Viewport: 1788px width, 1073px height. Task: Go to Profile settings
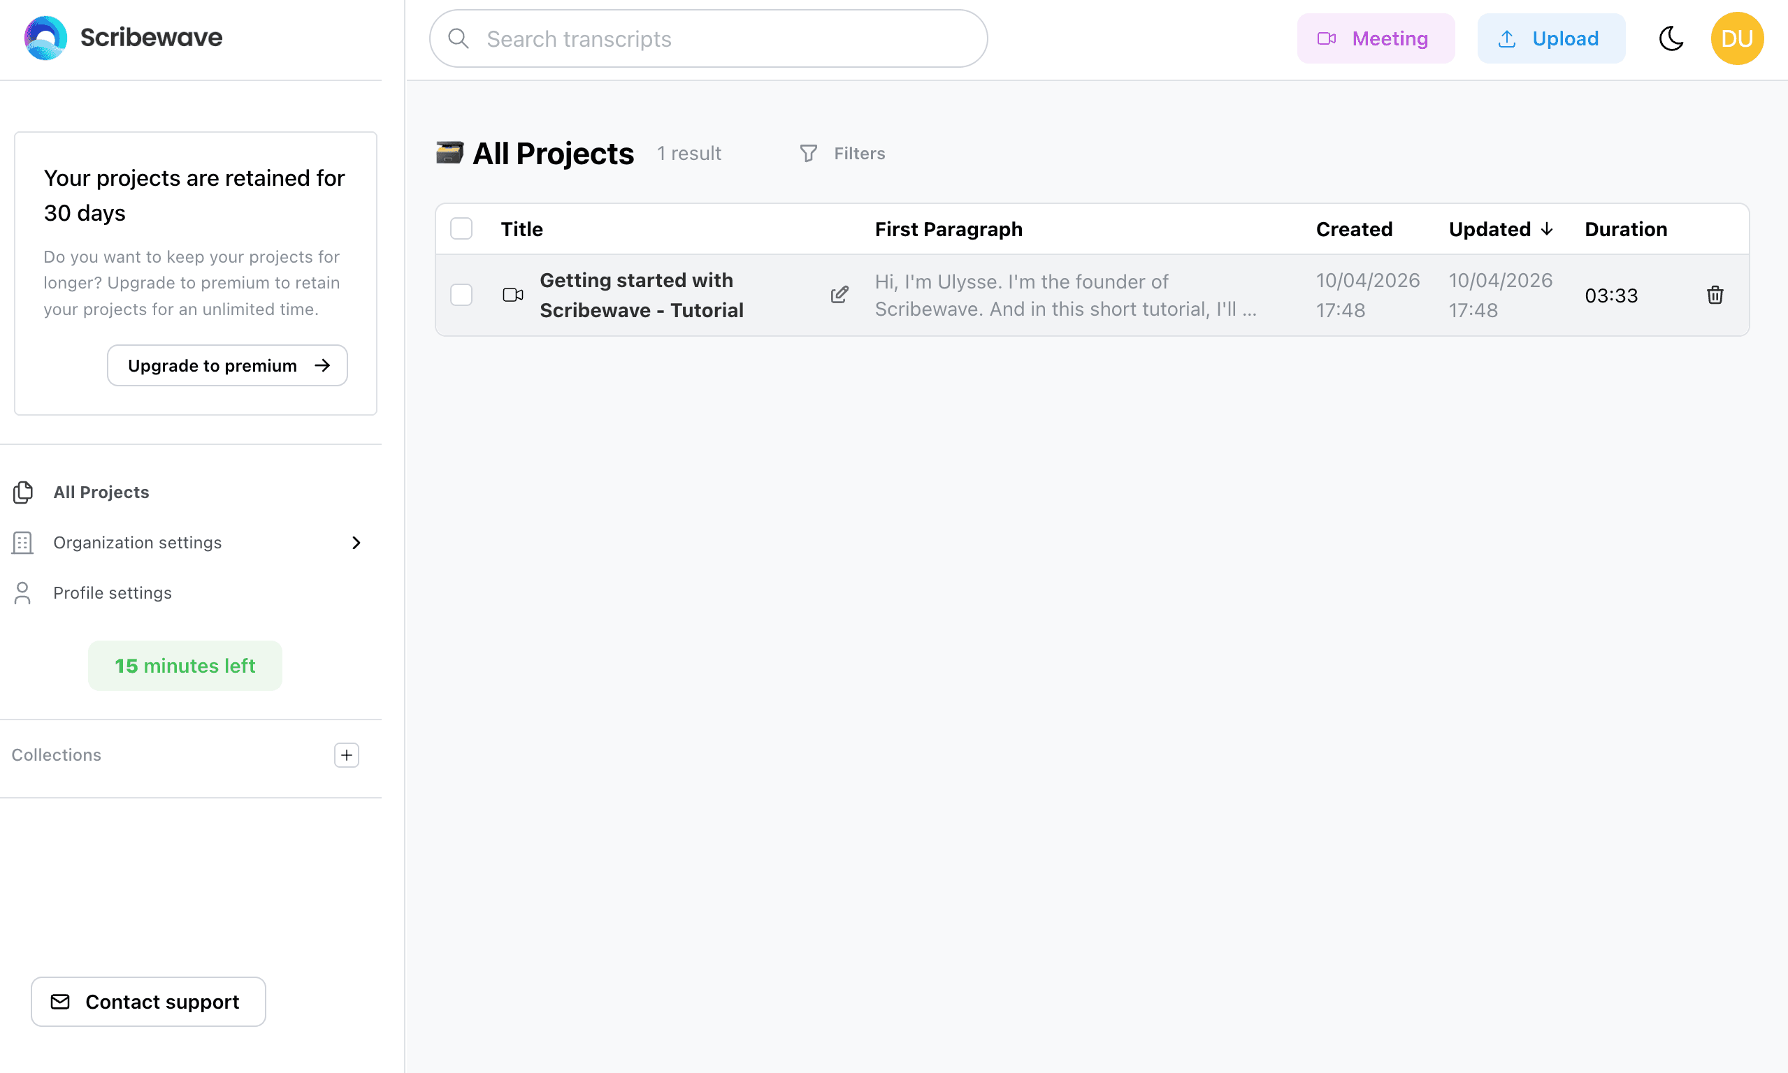point(112,593)
